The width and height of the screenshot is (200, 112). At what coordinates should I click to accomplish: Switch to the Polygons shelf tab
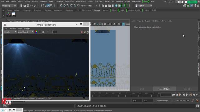27,10
